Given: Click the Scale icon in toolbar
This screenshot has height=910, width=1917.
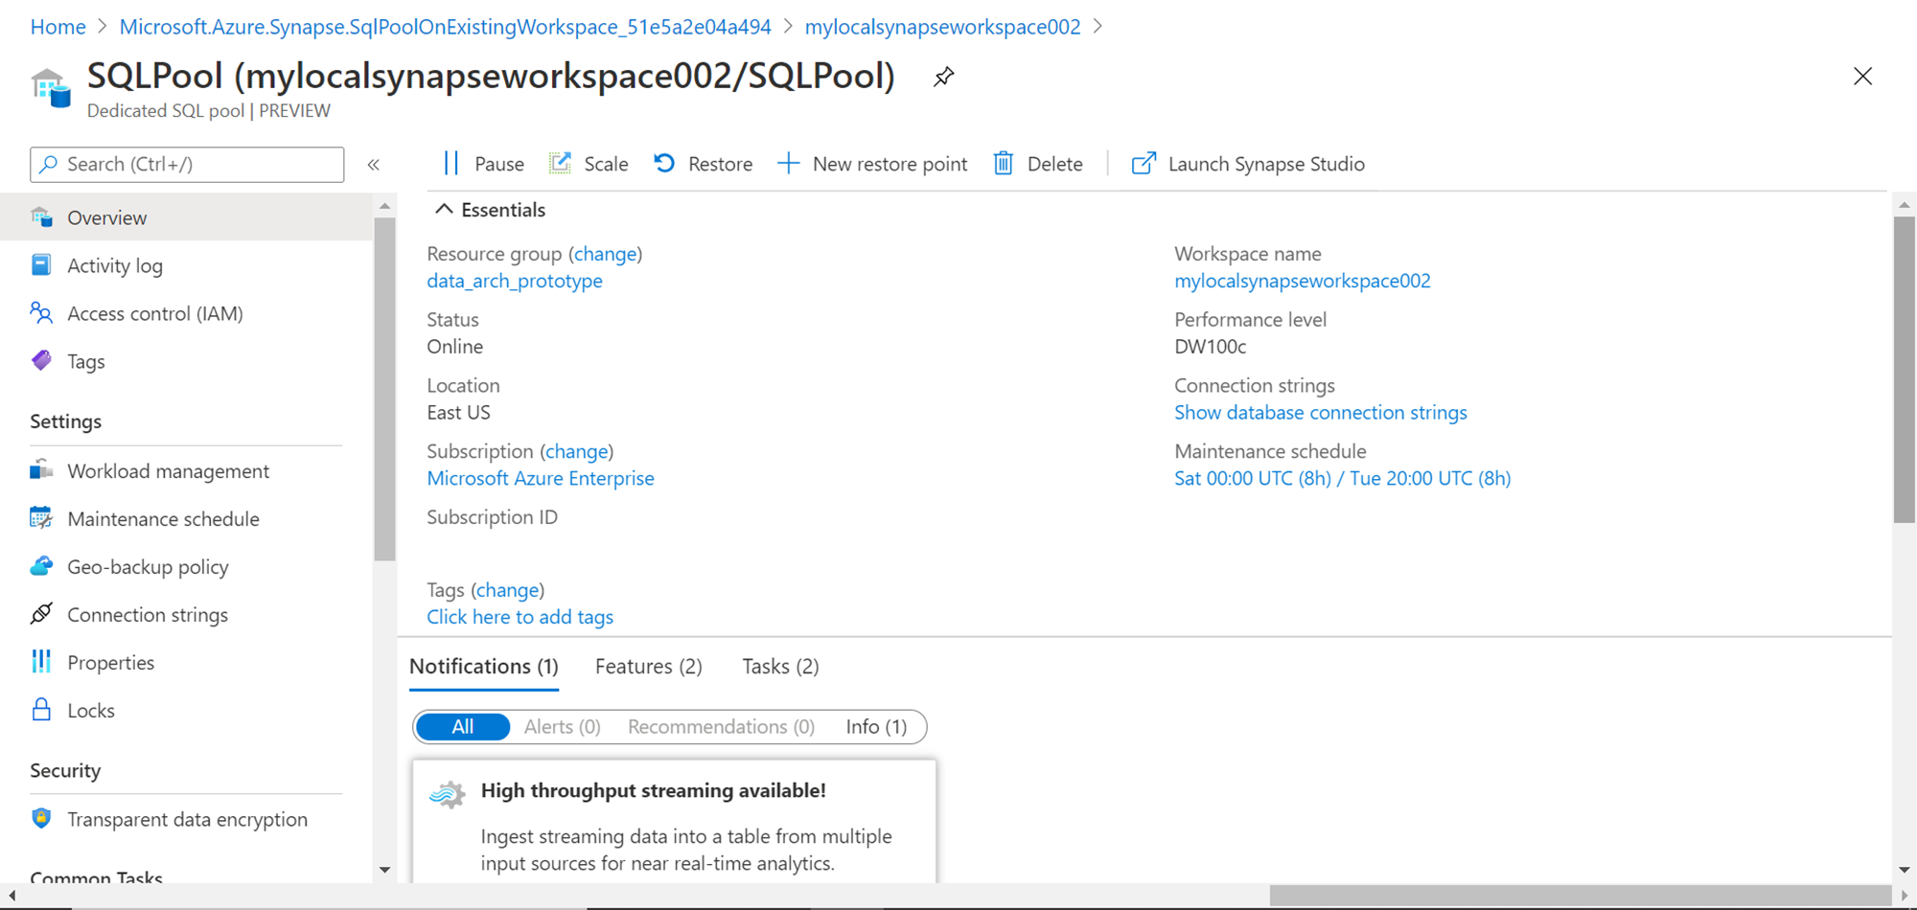Looking at the screenshot, I should coord(560,164).
